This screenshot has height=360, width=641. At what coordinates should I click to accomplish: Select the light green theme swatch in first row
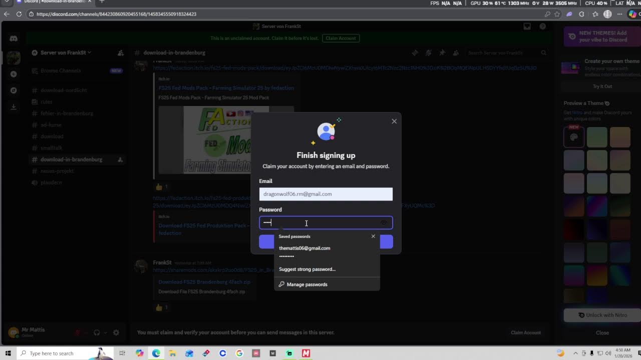coord(597,137)
